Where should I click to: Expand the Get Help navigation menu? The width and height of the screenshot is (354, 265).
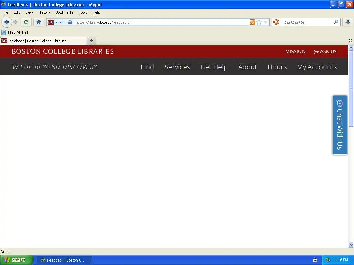(214, 67)
